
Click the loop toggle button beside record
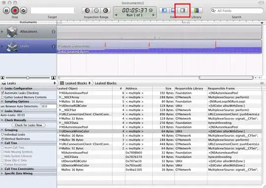coord(24,10)
